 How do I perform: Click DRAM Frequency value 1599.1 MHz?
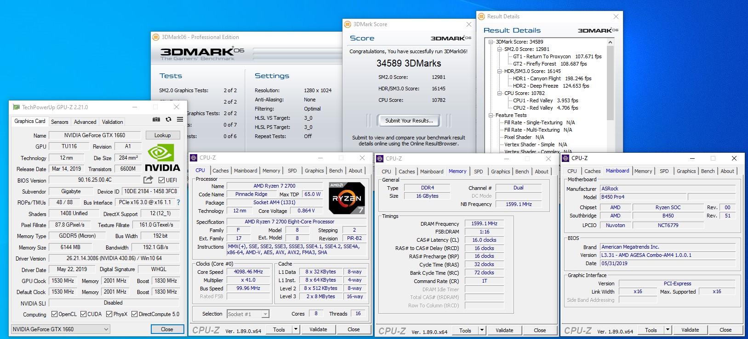[x=484, y=224]
